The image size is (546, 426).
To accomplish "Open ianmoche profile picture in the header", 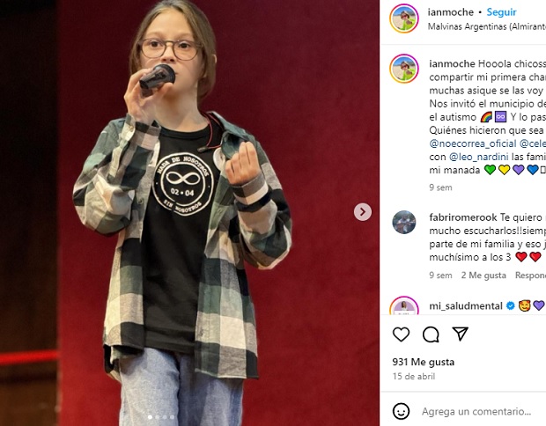I will [x=404, y=18].
